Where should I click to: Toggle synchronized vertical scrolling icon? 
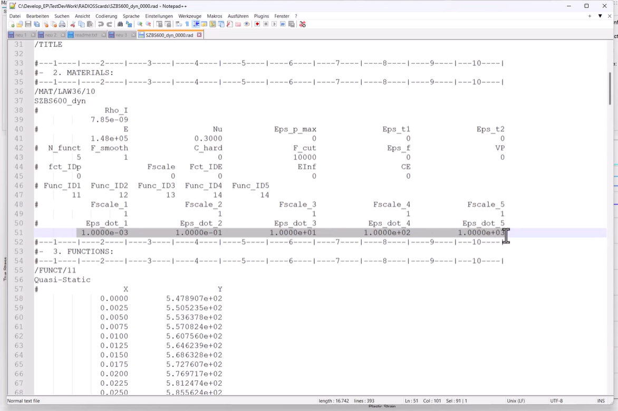pos(159,24)
